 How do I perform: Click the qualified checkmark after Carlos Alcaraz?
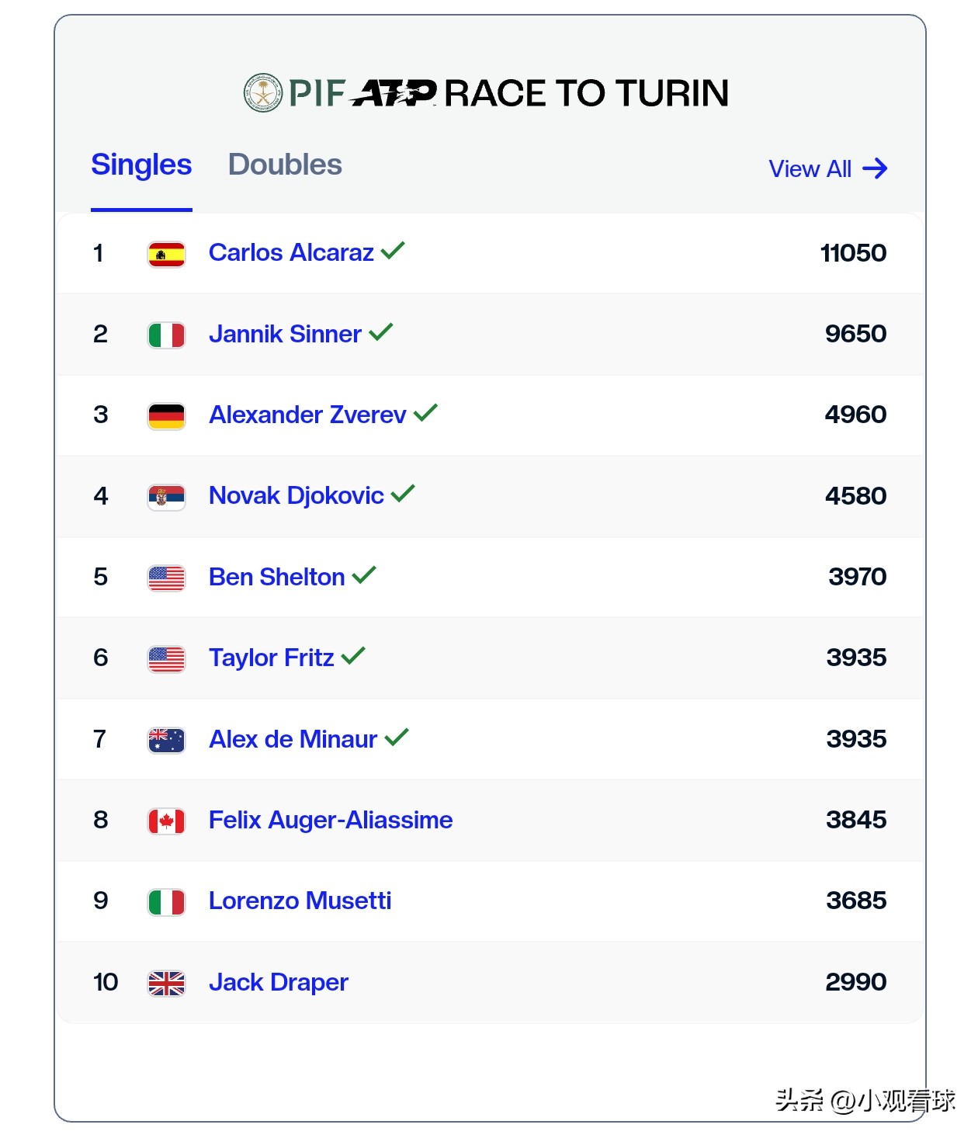pyautogui.click(x=393, y=251)
